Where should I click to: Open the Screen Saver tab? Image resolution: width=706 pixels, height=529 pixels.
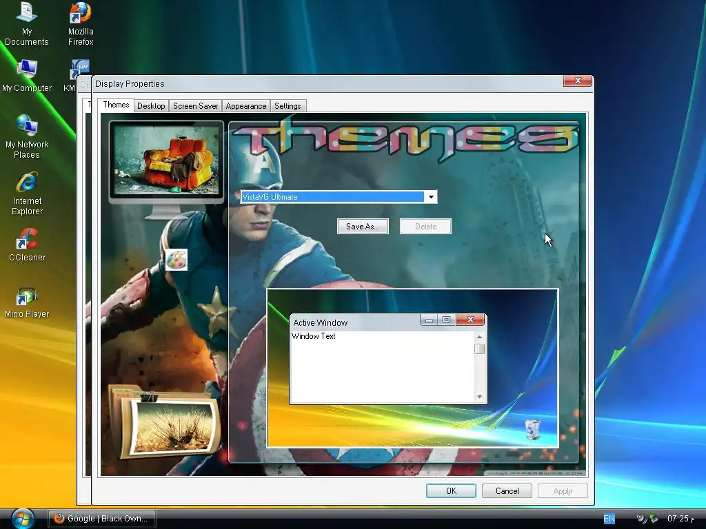(195, 105)
